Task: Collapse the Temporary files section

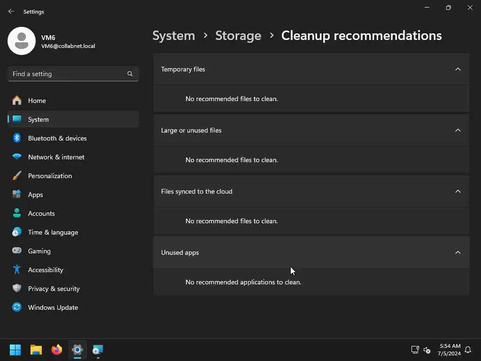Action: [458, 69]
